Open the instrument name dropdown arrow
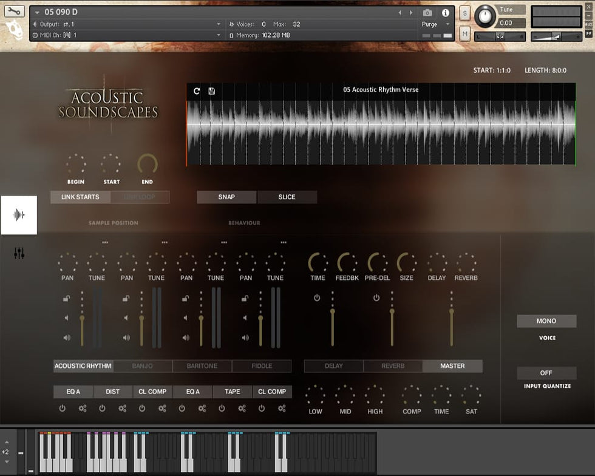The image size is (595, 476). (38, 13)
